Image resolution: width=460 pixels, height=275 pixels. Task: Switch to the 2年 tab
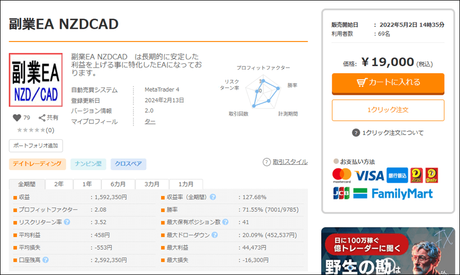click(59, 184)
